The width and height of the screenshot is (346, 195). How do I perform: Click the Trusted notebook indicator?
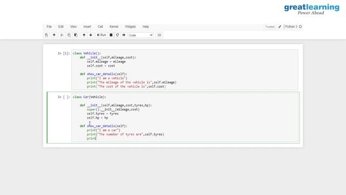[270, 27]
